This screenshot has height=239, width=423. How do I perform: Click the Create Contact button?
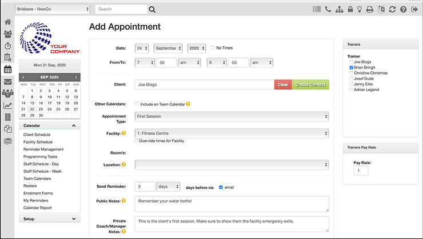point(311,84)
